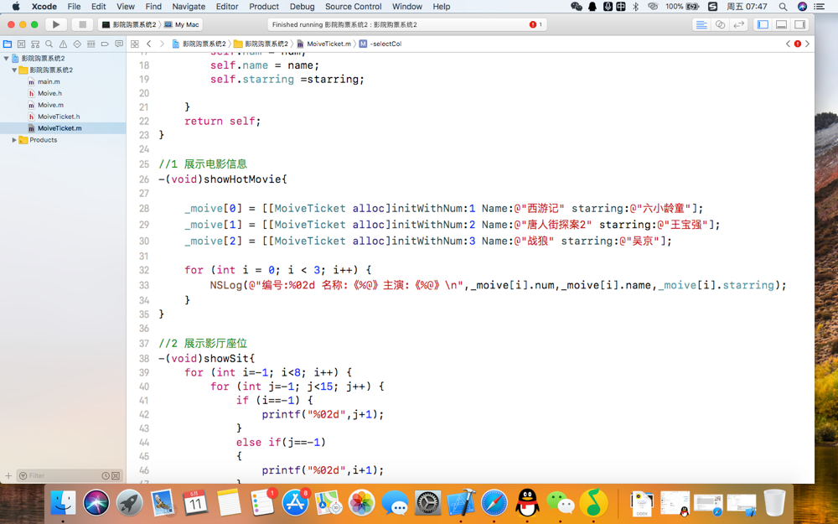Image resolution: width=838 pixels, height=524 pixels.
Task: Click the Finished running status text
Action: [344, 24]
